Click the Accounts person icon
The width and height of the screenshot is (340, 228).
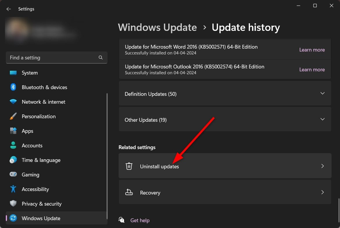[x=13, y=145]
